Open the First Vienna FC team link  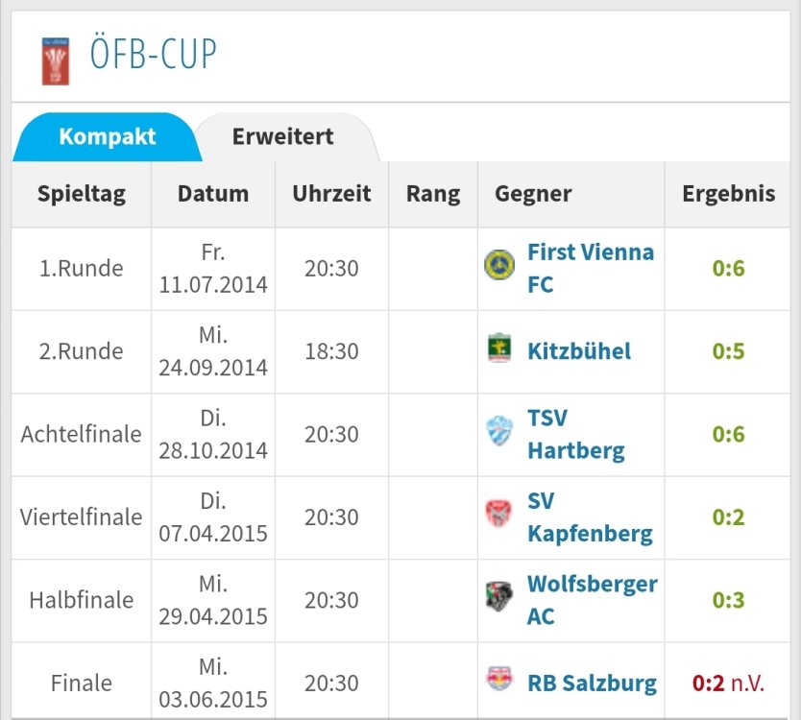590,268
